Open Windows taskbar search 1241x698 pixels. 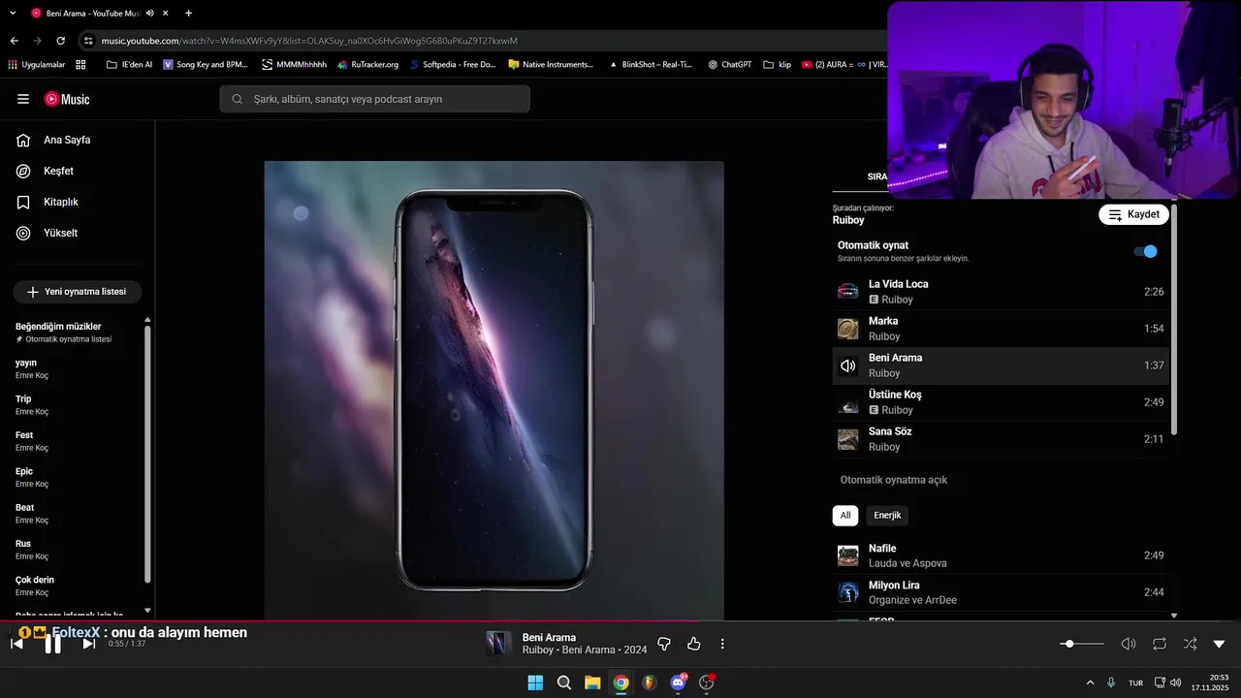pos(563,682)
